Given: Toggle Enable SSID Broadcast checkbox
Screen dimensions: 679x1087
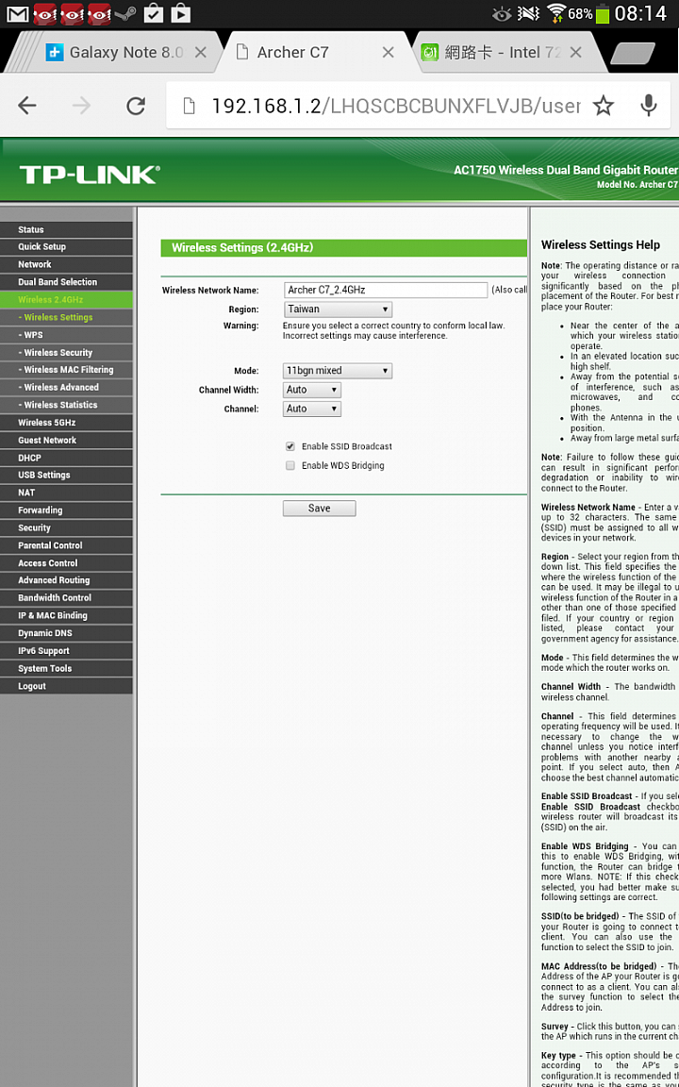Looking at the screenshot, I should (x=290, y=446).
